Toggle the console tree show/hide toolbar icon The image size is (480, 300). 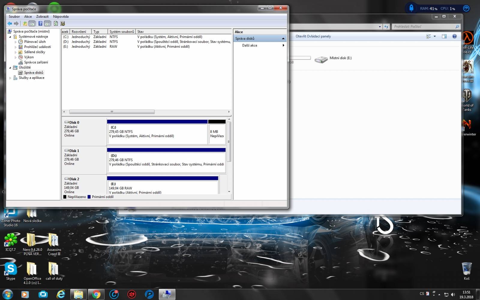pyautogui.click(x=32, y=23)
